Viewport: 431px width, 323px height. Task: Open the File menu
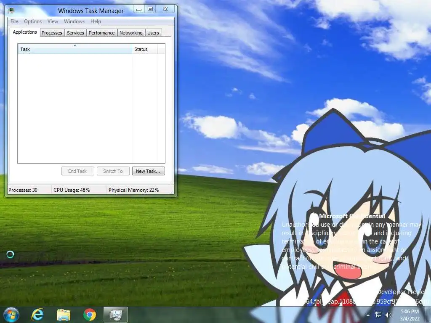(14, 21)
